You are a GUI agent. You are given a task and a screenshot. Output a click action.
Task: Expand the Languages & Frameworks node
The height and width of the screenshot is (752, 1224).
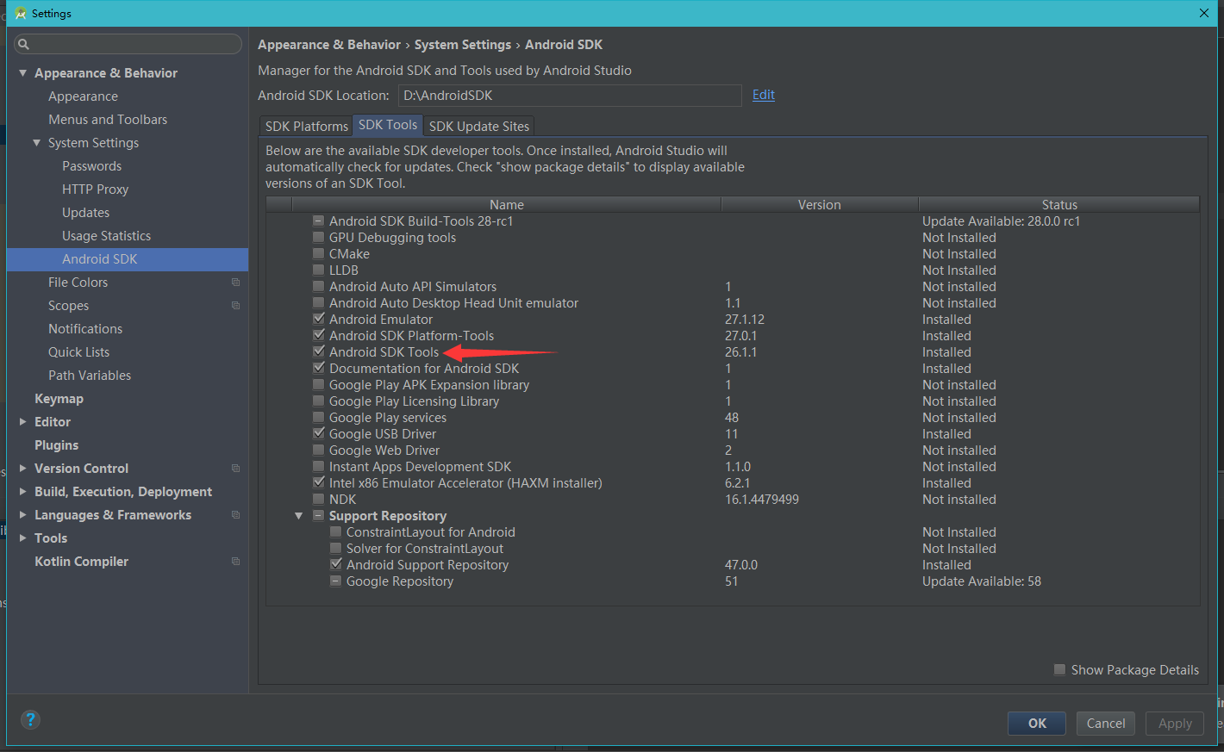(22, 515)
